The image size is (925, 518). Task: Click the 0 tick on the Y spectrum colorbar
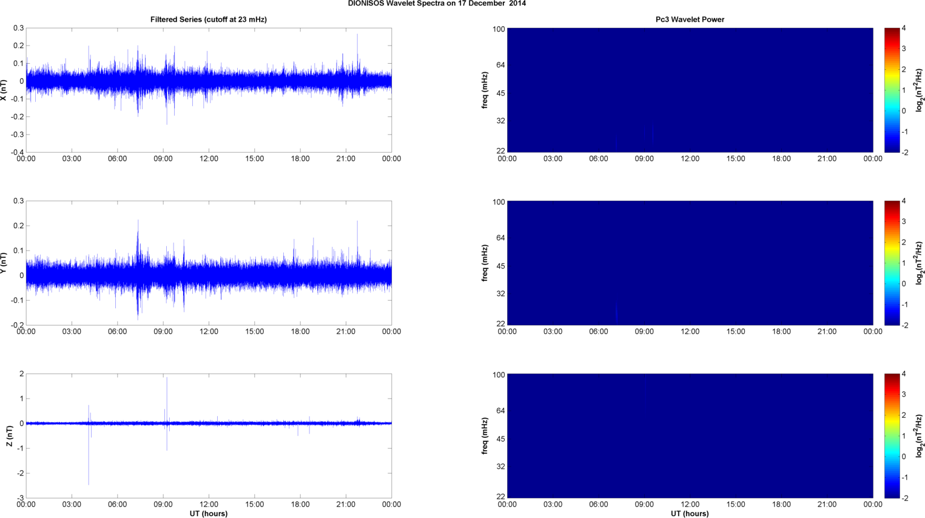[x=904, y=284]
